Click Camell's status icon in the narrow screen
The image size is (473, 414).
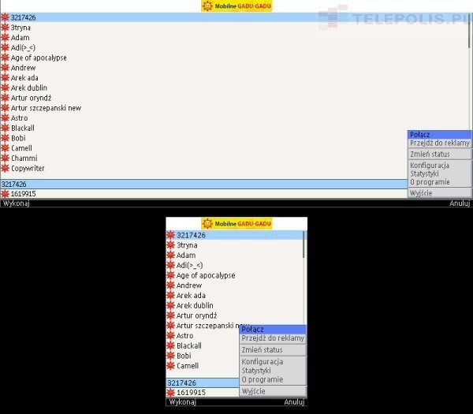(x=171, y=366)
